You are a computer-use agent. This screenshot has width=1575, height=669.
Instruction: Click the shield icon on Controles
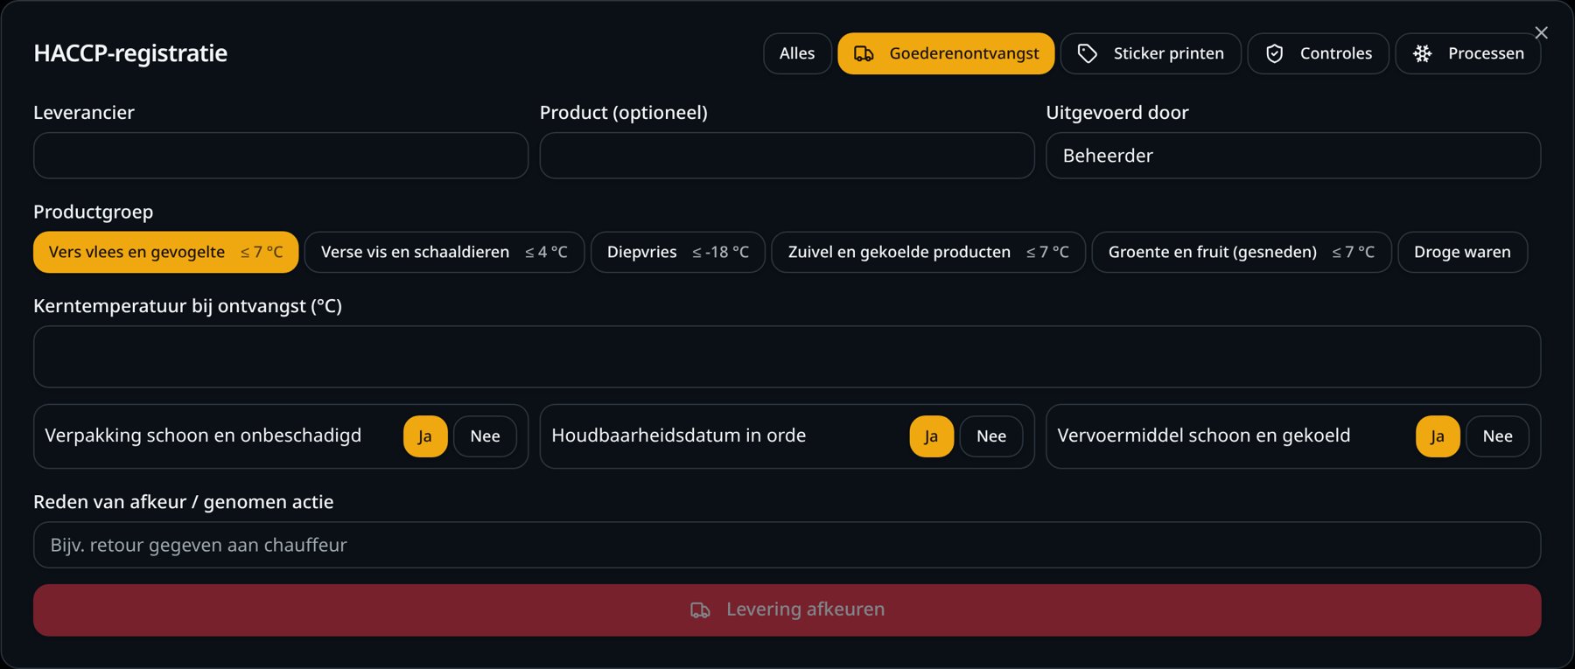[x=1275, y=54]
